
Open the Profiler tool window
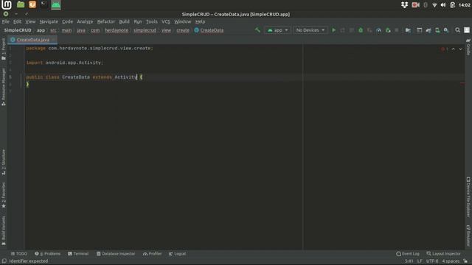click(x=153, y=254)
